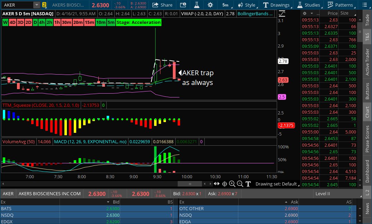Image resolution: width=372 pixels, height=224 pixels.
Task: Select the flask analysis tool icon
Action: point(197,5)
